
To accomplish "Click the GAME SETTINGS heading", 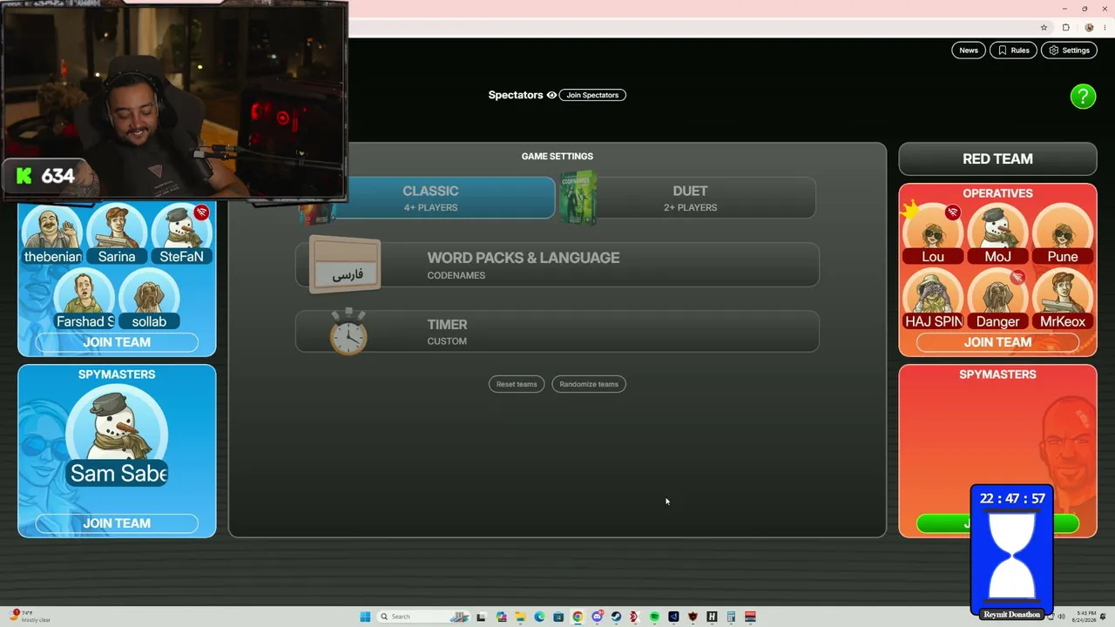I will point(557,157).
